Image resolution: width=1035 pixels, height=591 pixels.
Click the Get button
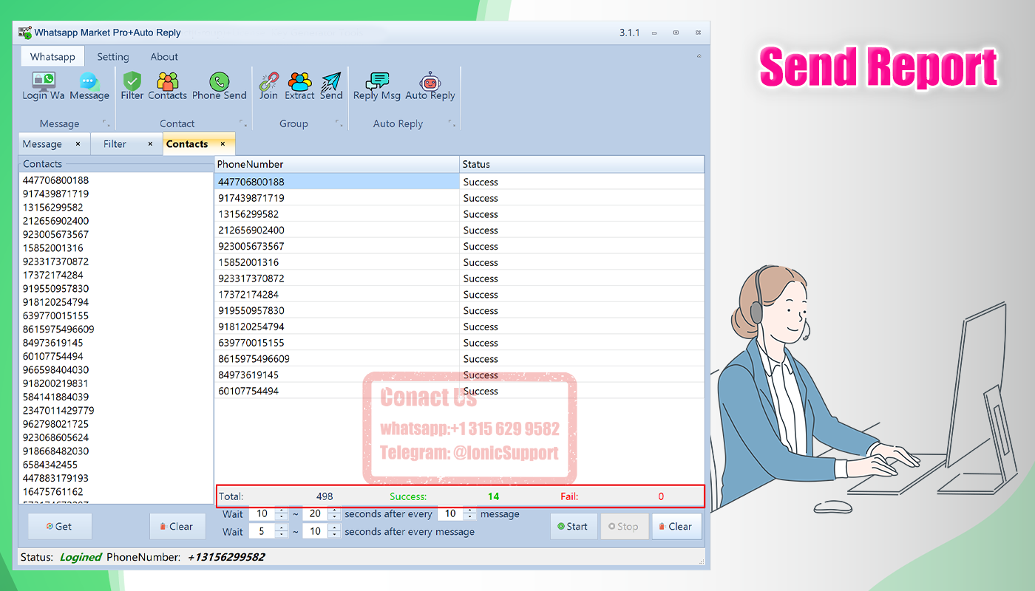click(x=59, y=527)
